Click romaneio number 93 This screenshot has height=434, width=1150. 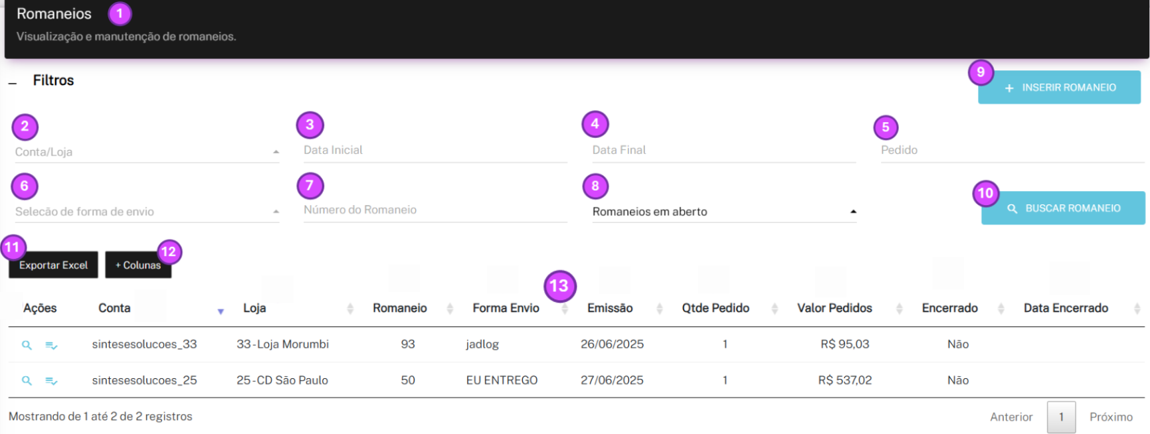[408, 344]
